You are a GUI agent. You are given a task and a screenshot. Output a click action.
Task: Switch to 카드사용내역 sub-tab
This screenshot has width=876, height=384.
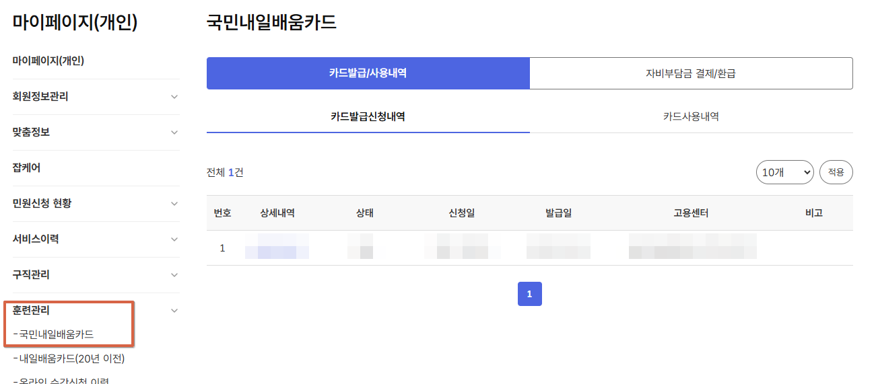(691, 116)
